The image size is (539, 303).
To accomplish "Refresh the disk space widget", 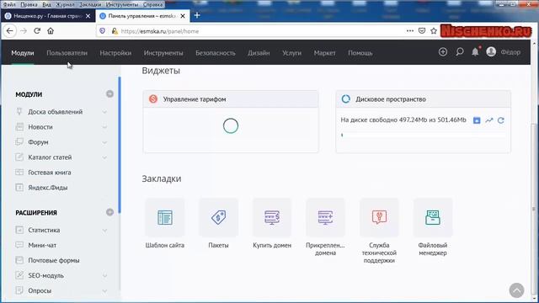I will (x=501, y=120).
